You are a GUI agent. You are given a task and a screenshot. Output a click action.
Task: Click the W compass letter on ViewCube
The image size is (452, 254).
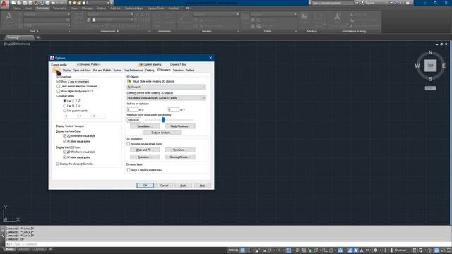417,66
